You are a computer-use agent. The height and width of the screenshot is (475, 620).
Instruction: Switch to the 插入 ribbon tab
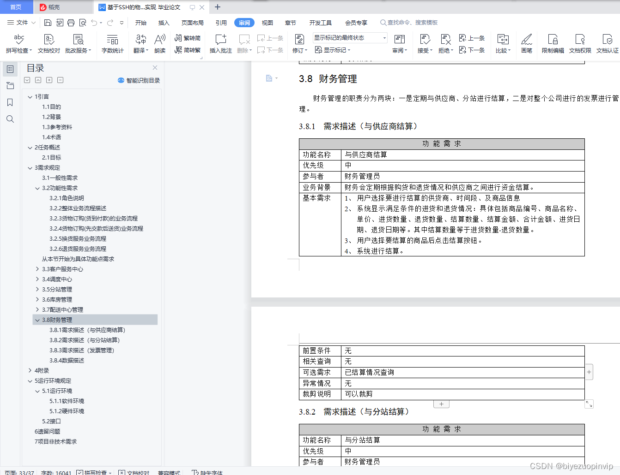(164, 22)
